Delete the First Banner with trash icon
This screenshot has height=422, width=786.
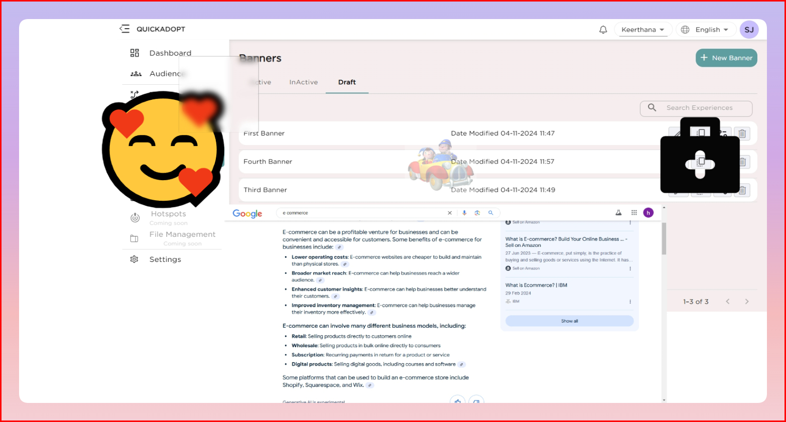tap(742, 133)
